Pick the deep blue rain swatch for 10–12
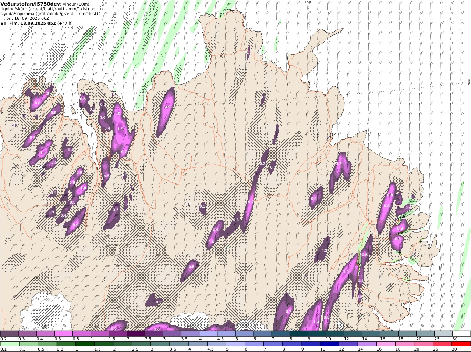Viewport: 471px width, 352px height. [330, 344]
